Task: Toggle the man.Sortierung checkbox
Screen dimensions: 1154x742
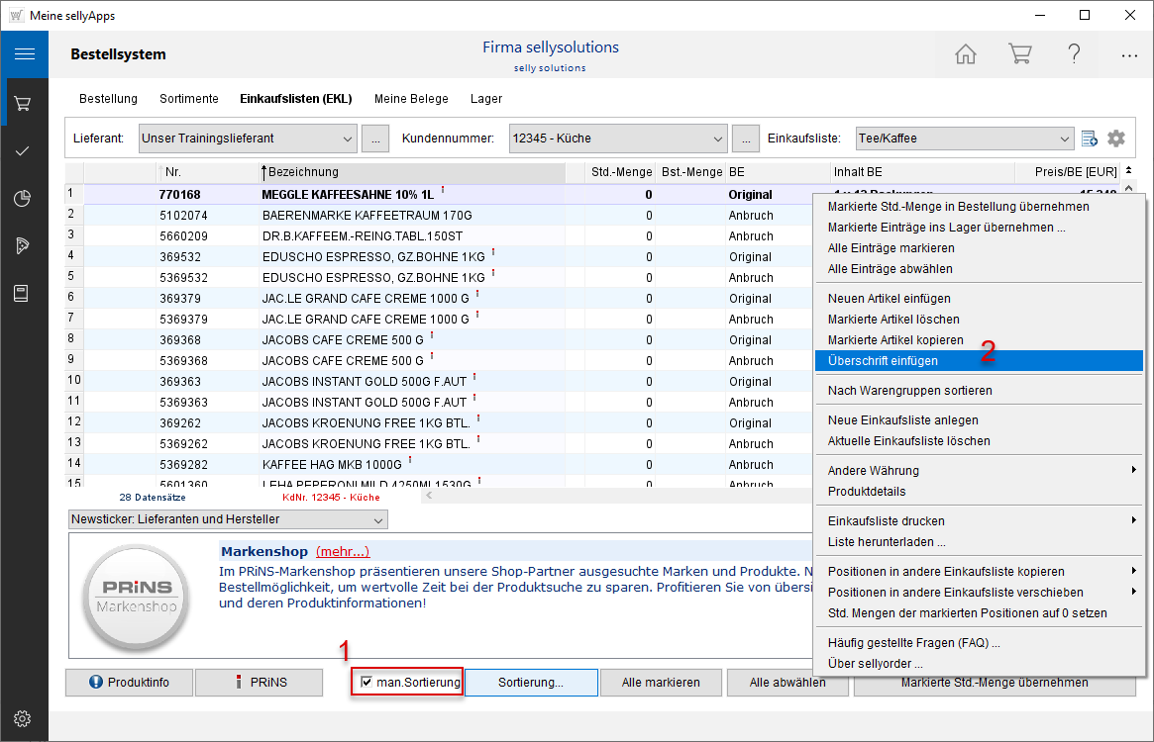Action: coord(367,682)
